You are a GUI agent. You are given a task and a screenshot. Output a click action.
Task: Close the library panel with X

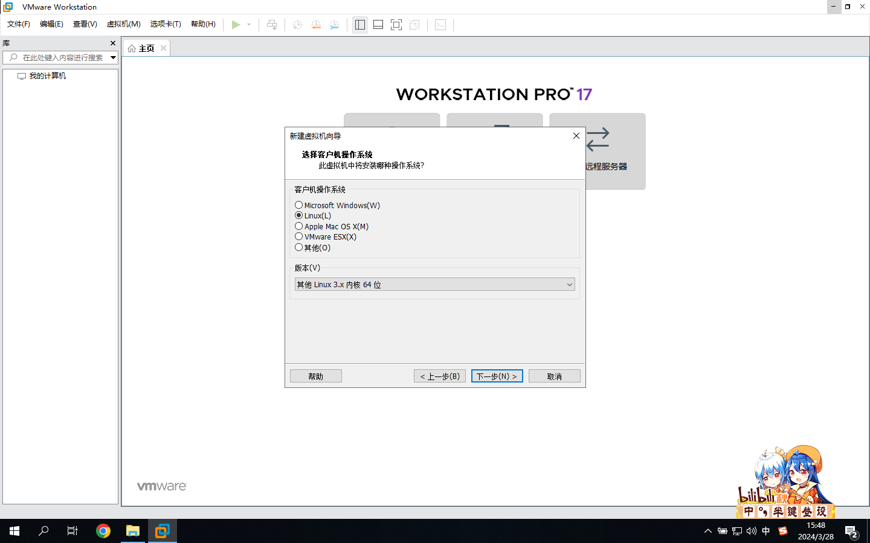tap(113, 43)
